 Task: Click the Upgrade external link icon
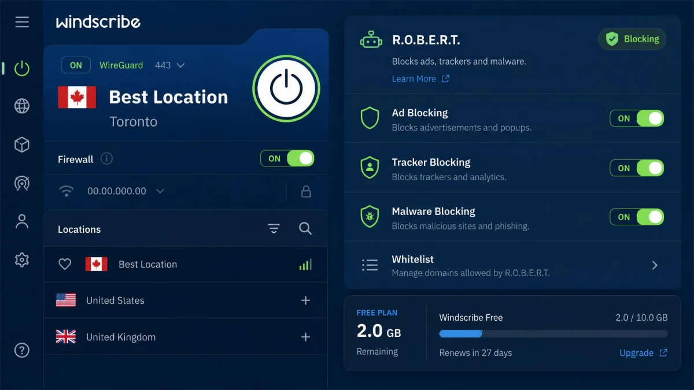[663, 352]
